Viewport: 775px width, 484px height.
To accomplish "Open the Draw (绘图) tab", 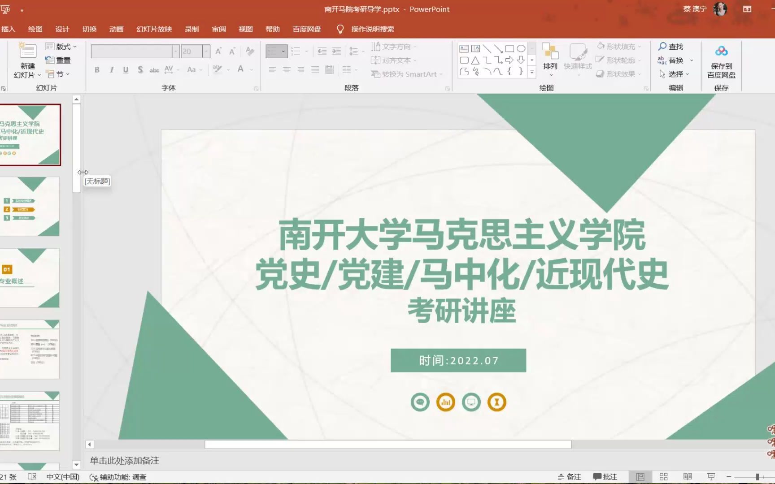I will (x=35, y=29).
